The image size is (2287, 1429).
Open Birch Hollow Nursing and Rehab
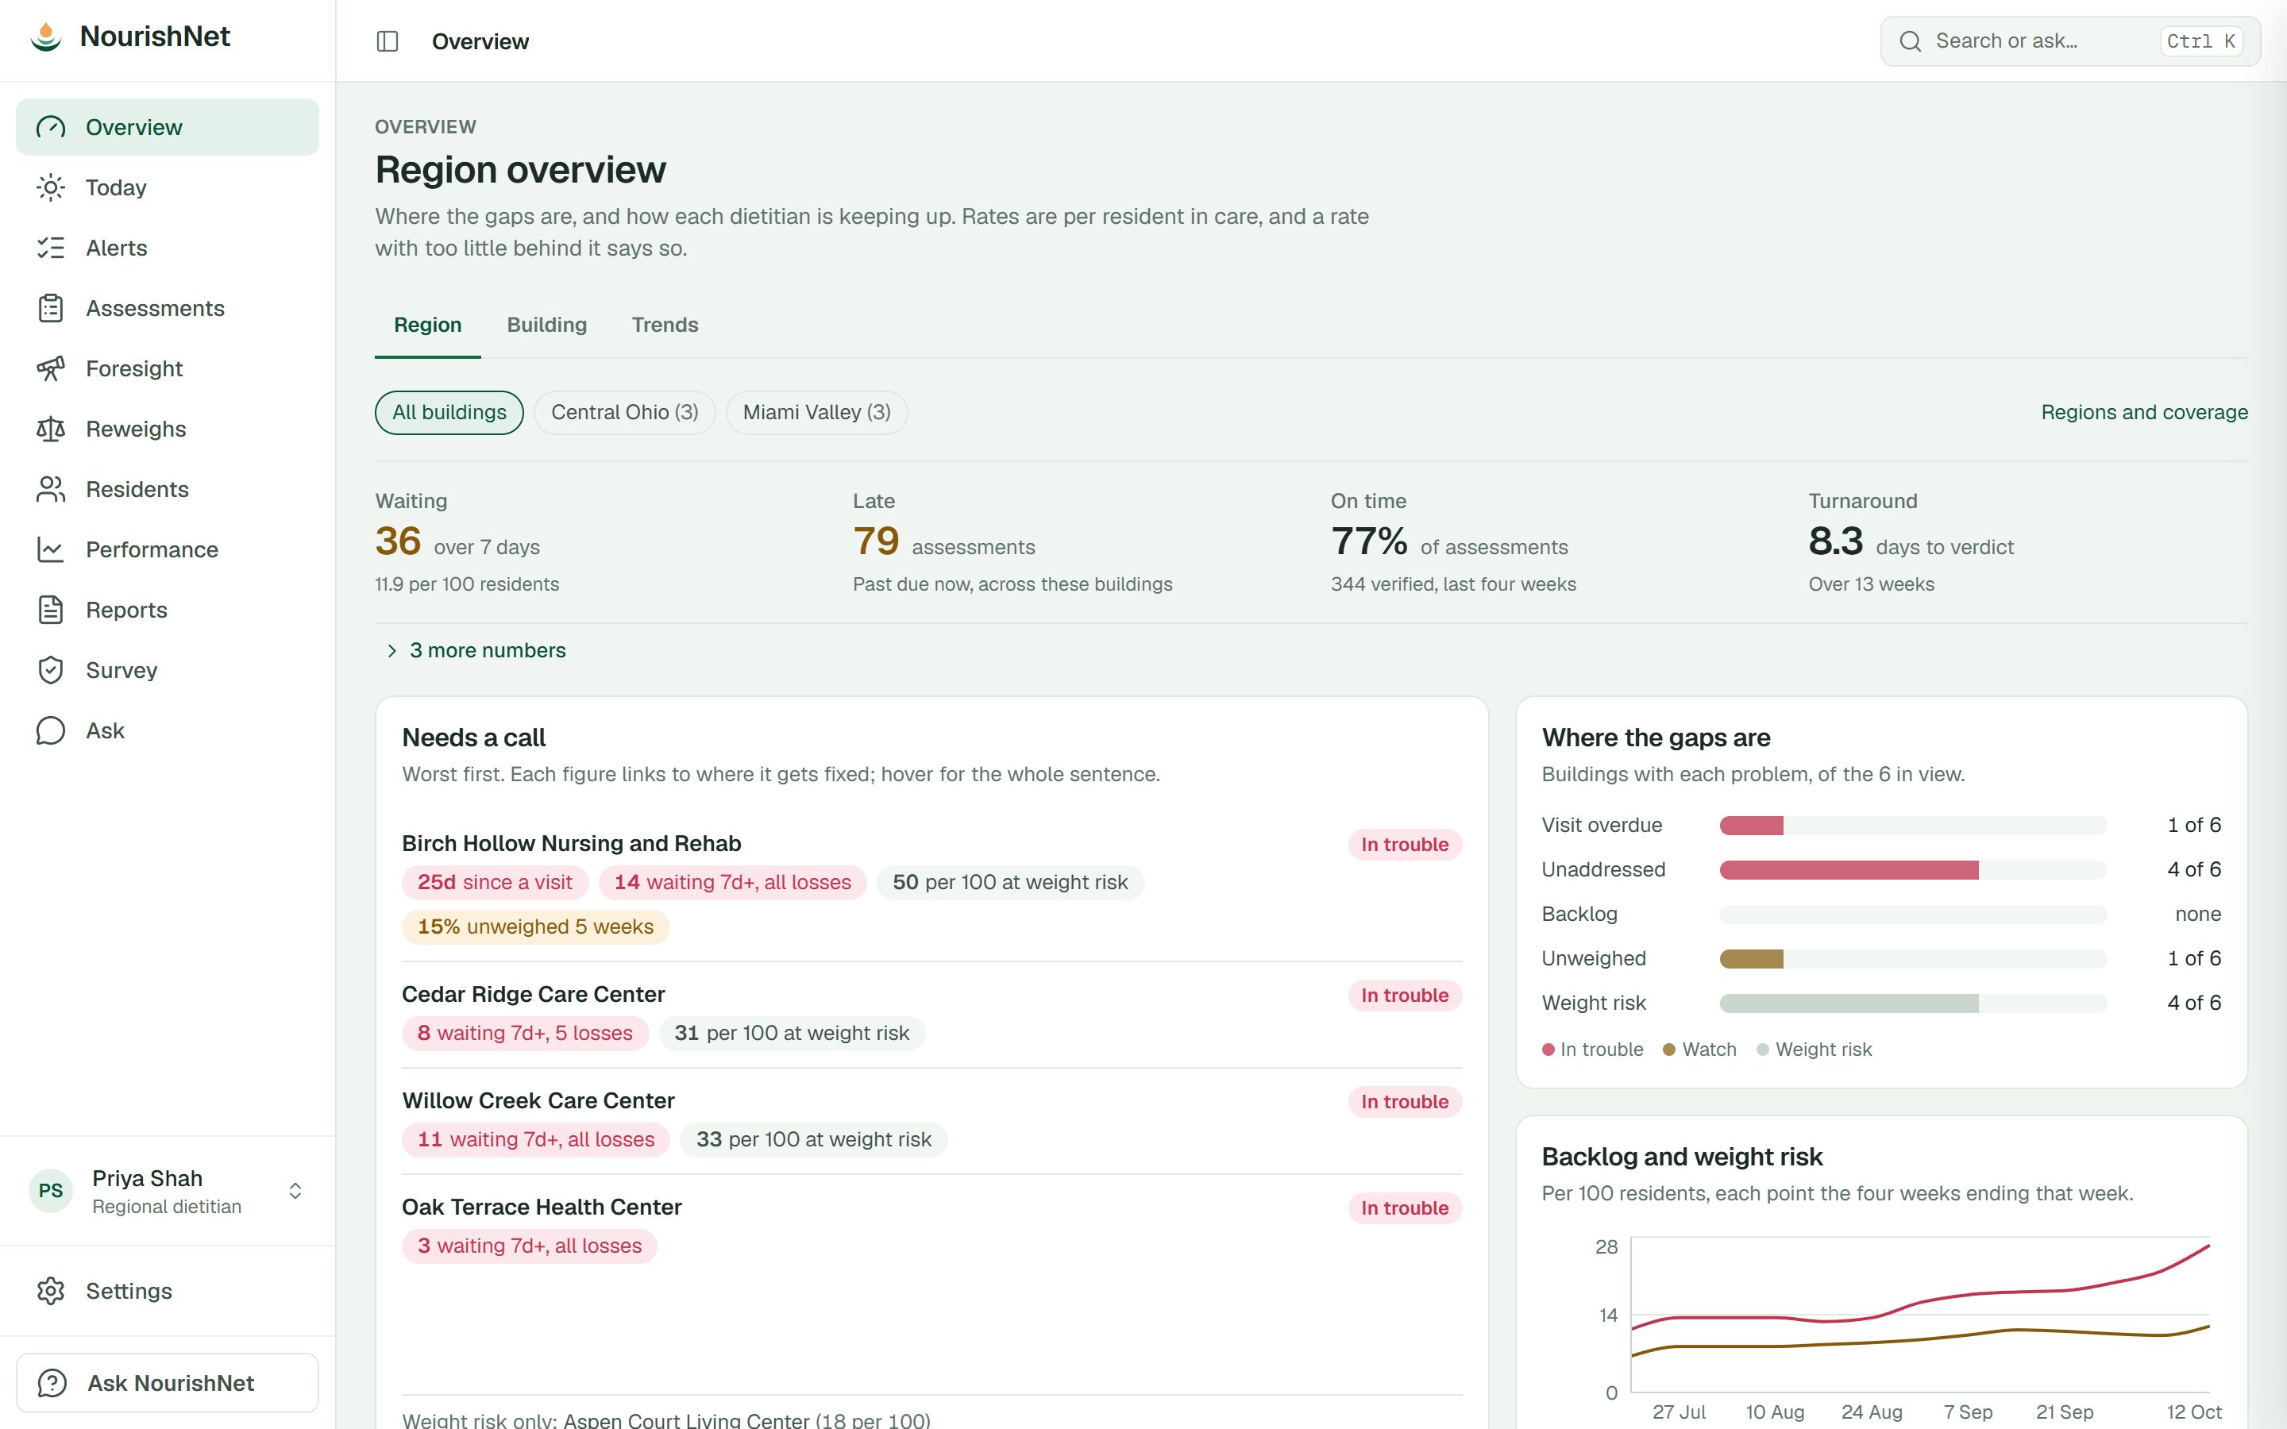(x=571, y=843)
